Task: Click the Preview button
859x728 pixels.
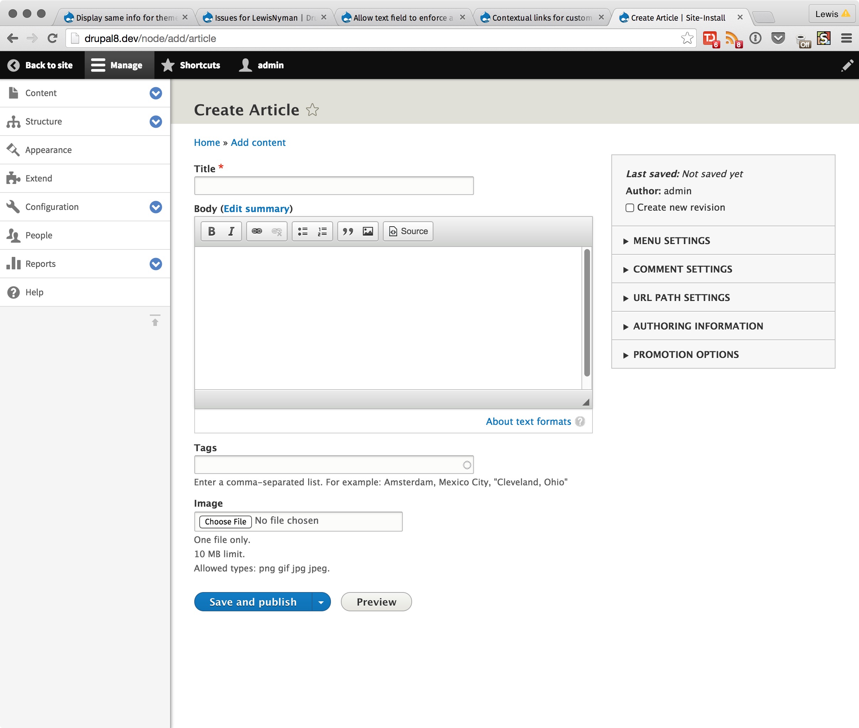Action: (376, 602)
